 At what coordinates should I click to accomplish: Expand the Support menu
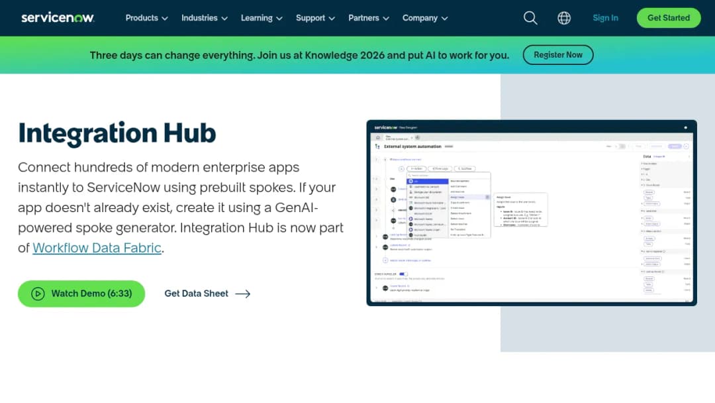coord(315,18)
